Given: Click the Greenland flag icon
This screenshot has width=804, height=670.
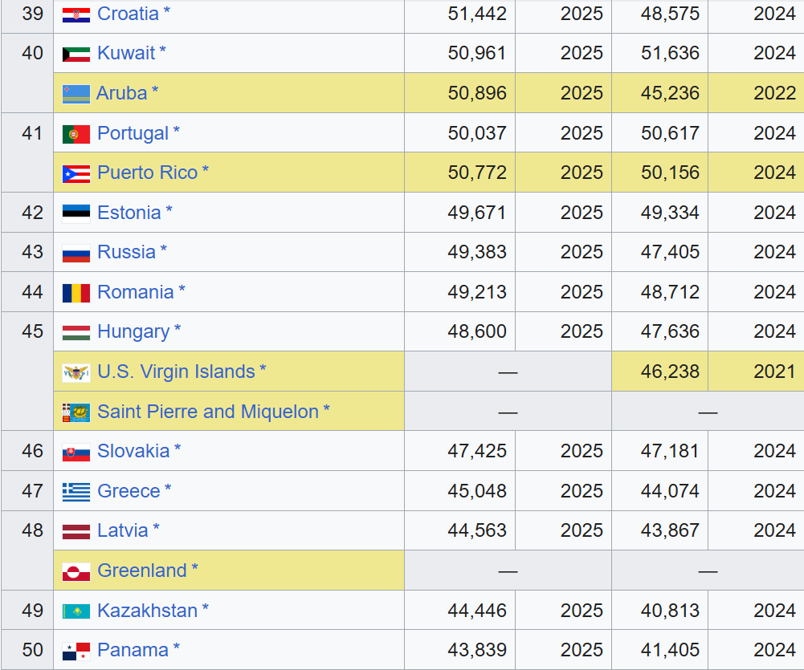Looking at the screenshot, I should pyautogui.click(x=76, y=571).
